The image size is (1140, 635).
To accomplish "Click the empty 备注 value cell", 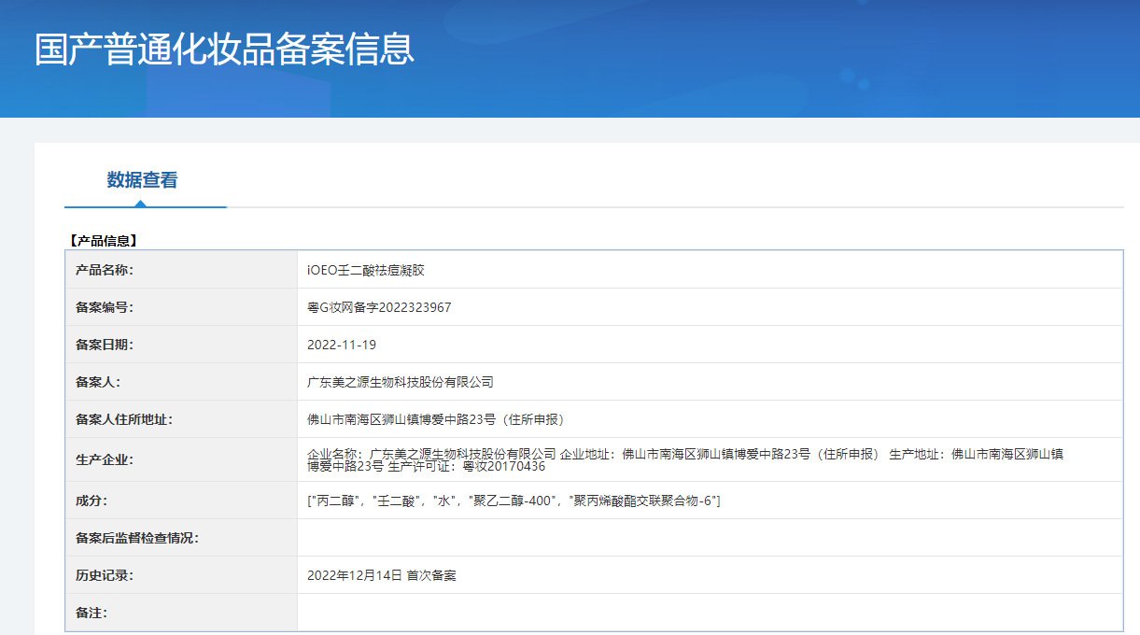I will pyautogui.click(x=710, y=613).
